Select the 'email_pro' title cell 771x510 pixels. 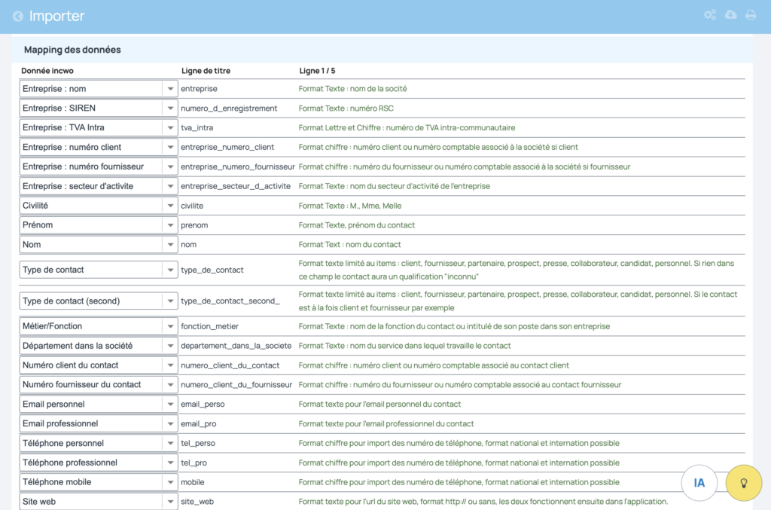[199, 423]
